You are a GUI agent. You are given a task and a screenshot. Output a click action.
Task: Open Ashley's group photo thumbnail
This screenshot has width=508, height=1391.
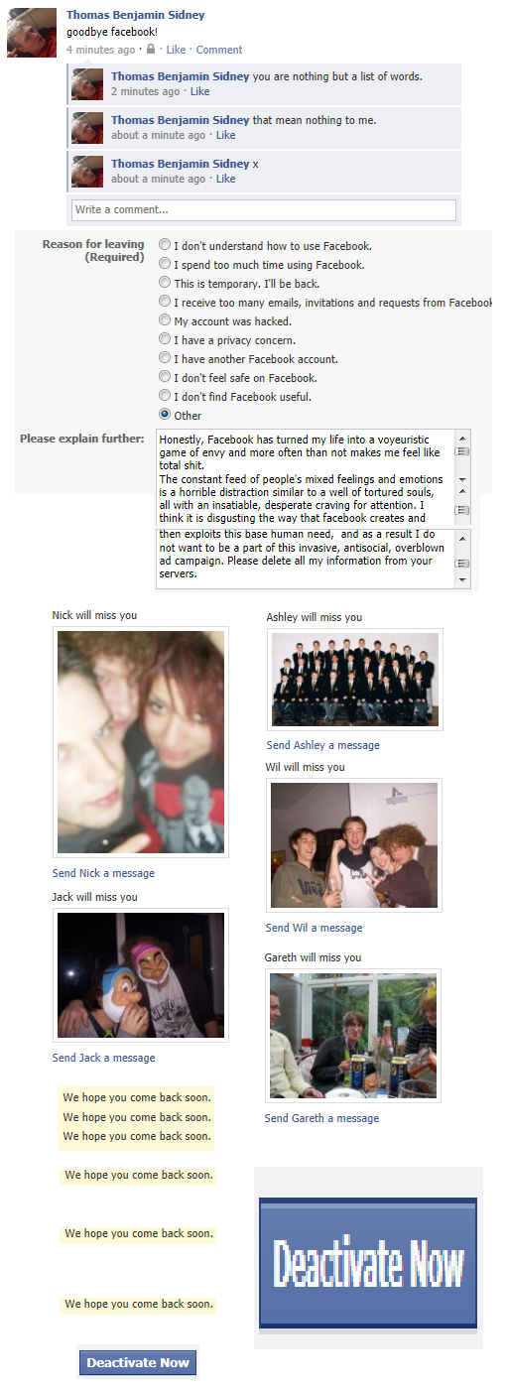point(355,680)
